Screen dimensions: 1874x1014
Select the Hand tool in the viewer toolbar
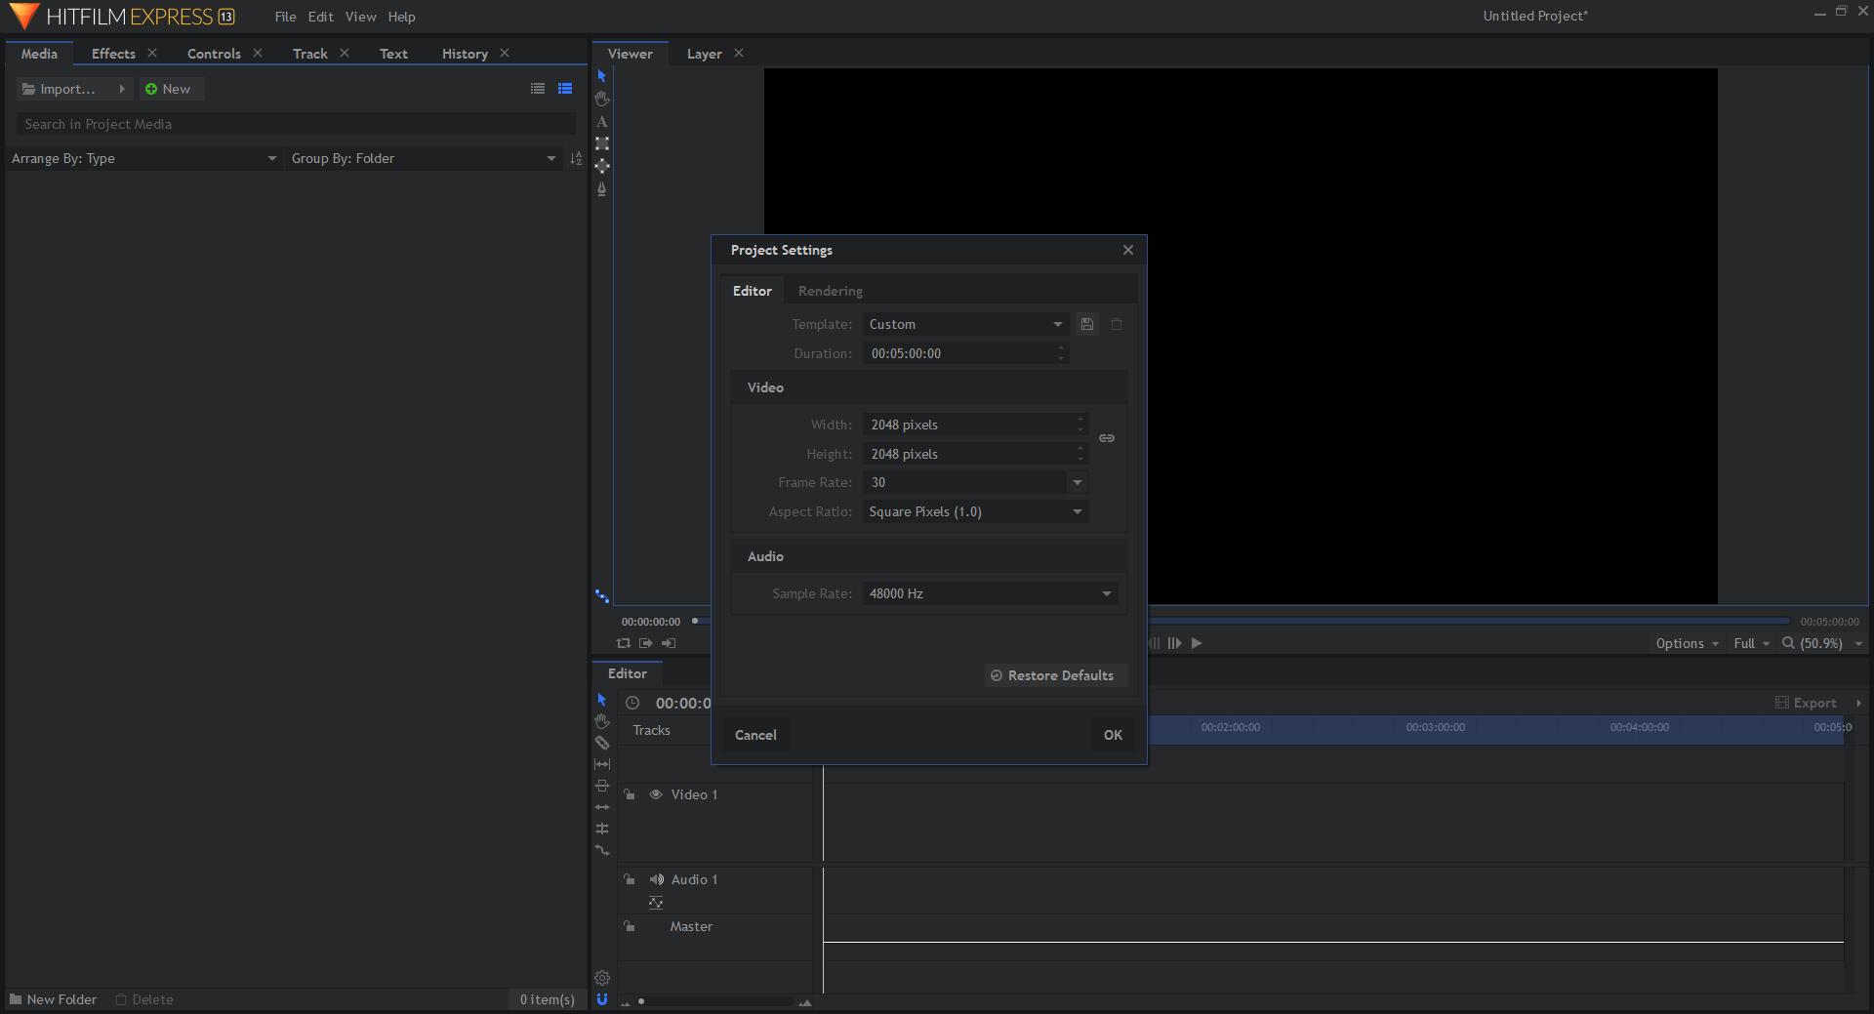point(602,99)
